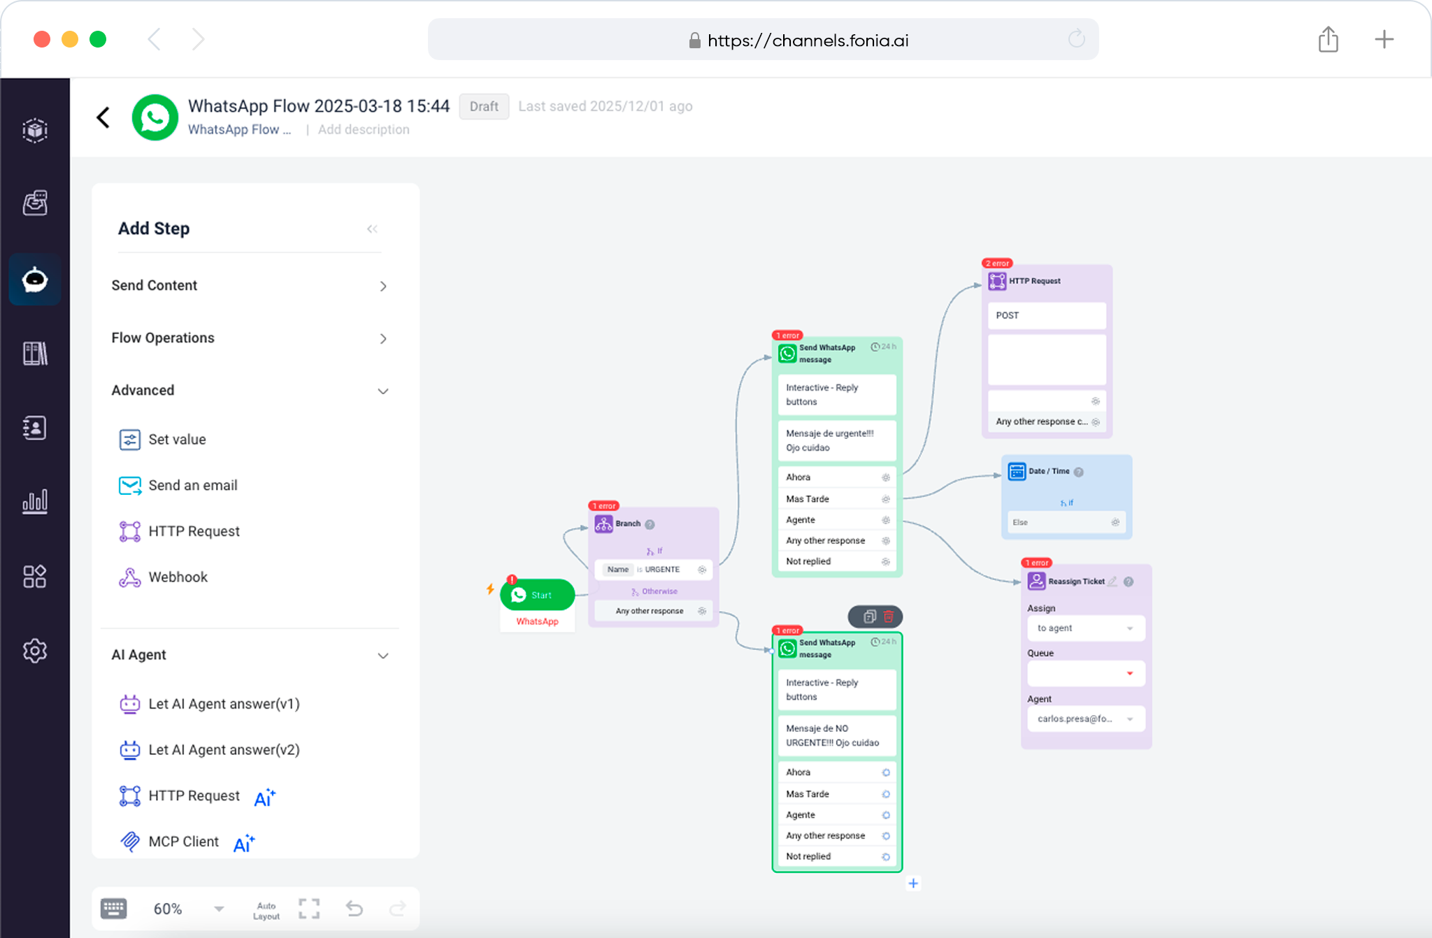Image resolution: width=1432 pixels, height=938 pixels.
Task: Click the undo arrow icon
Action: 355,909
